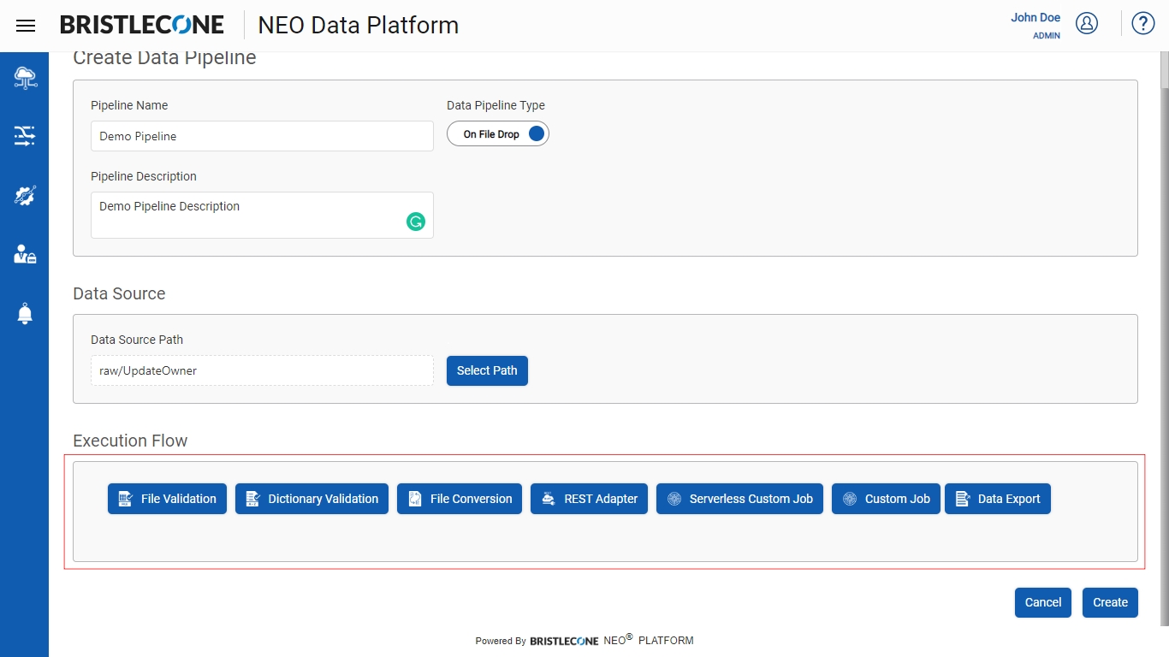Click the Data Pipeline Type label

click(x=495, y=105)
